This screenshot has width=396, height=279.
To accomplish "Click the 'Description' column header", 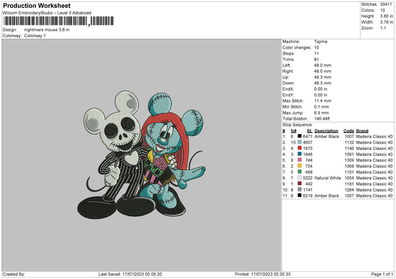I will point(326,131).
